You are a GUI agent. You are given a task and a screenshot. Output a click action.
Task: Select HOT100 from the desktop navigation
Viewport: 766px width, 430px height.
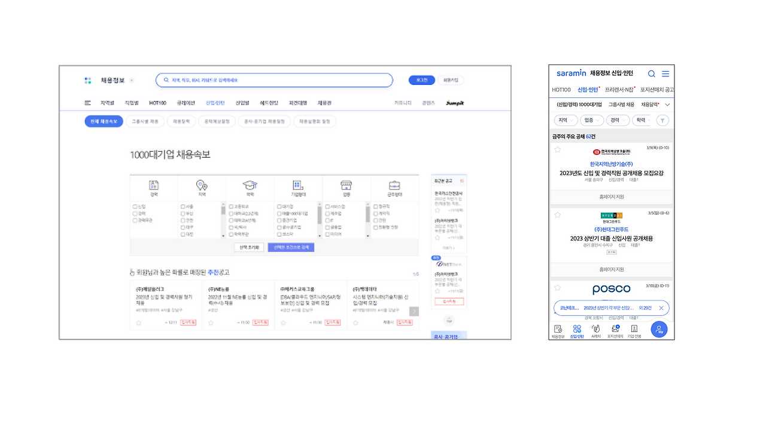click(x=159, y=102)
